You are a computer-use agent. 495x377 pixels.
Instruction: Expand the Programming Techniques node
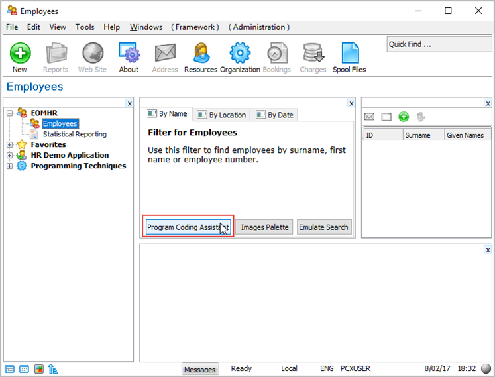coord(9,166)
